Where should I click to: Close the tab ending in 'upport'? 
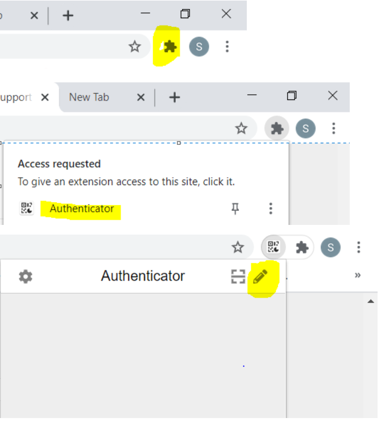(x=45, y=97)
